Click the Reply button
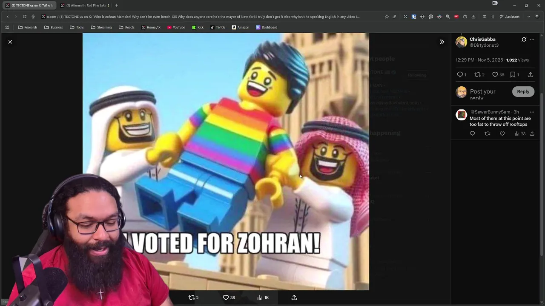Image resolution: width=545 pixels, height=306 pixels. point(523,91)
